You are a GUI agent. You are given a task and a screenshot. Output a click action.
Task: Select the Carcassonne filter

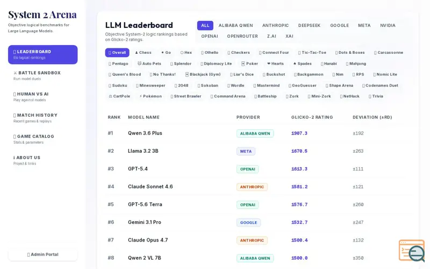tap(388, 53)
